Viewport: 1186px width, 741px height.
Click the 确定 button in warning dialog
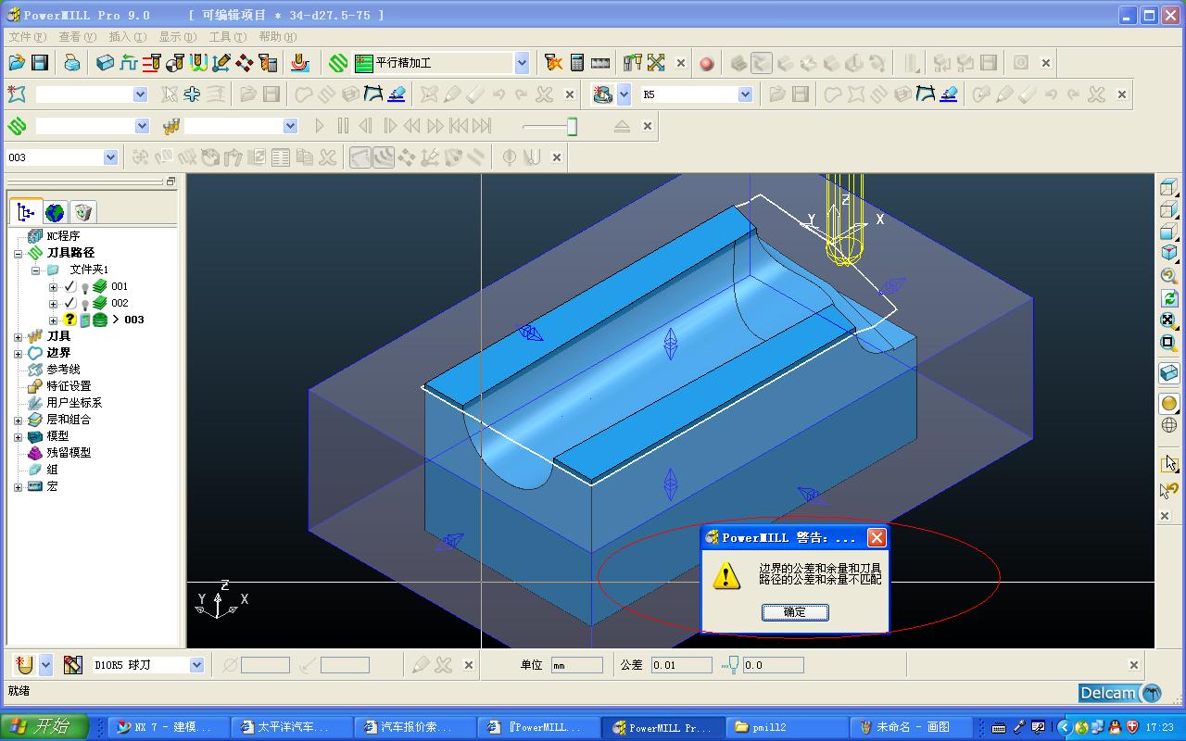click(x=795, y=612)
